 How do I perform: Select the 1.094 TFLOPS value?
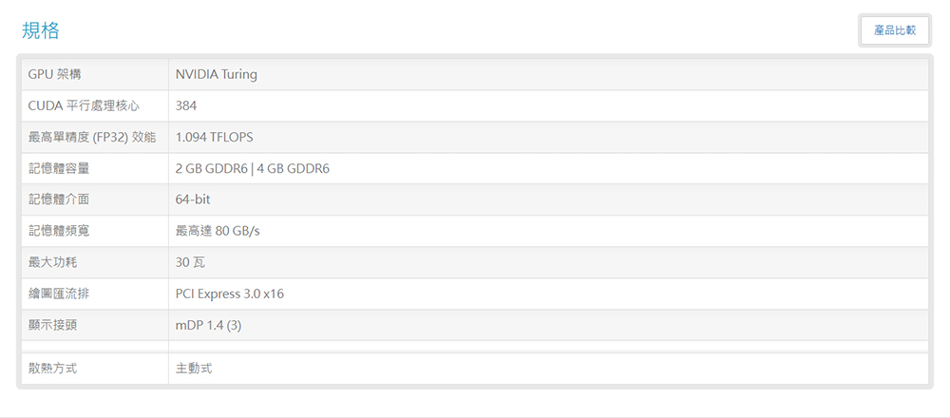215,138
